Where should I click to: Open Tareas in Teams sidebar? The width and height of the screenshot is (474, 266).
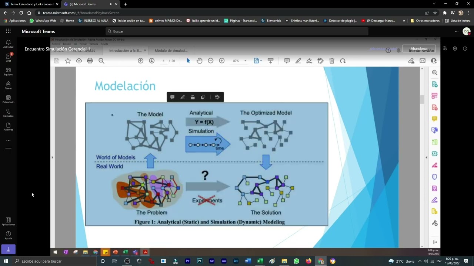[x=8, y=85]
